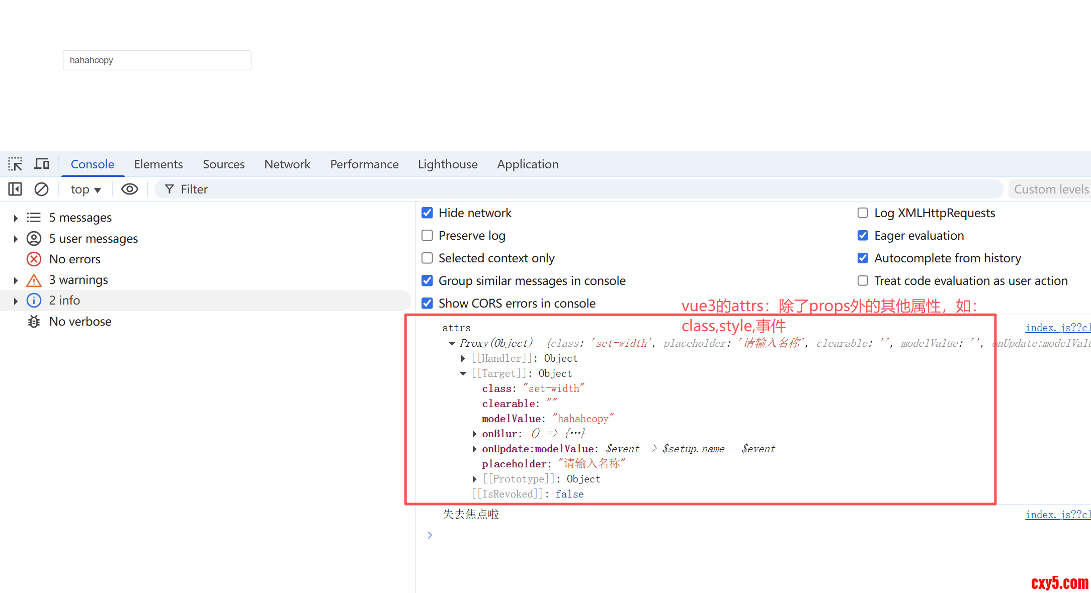This screenshot has width=1091, height=593.
Task: Hide the console sidebar panel icon
Action: 15,189
